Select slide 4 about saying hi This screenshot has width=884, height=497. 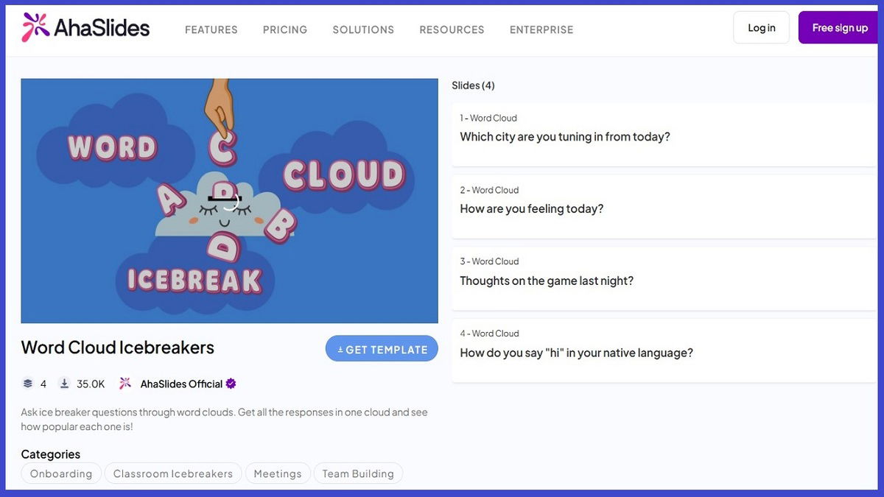pos(663,350)
